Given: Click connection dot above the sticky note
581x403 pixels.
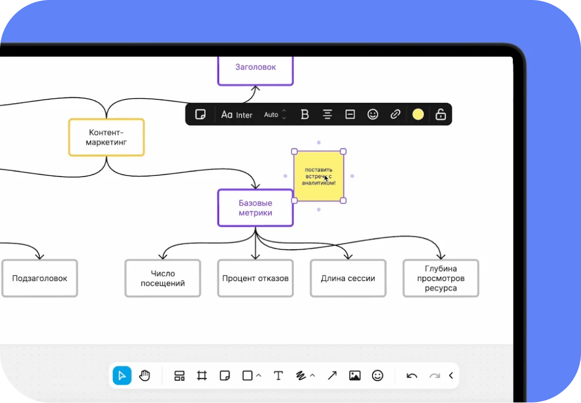Looking at the screenshot, I should pyautogui.click(x=319, y=143).
